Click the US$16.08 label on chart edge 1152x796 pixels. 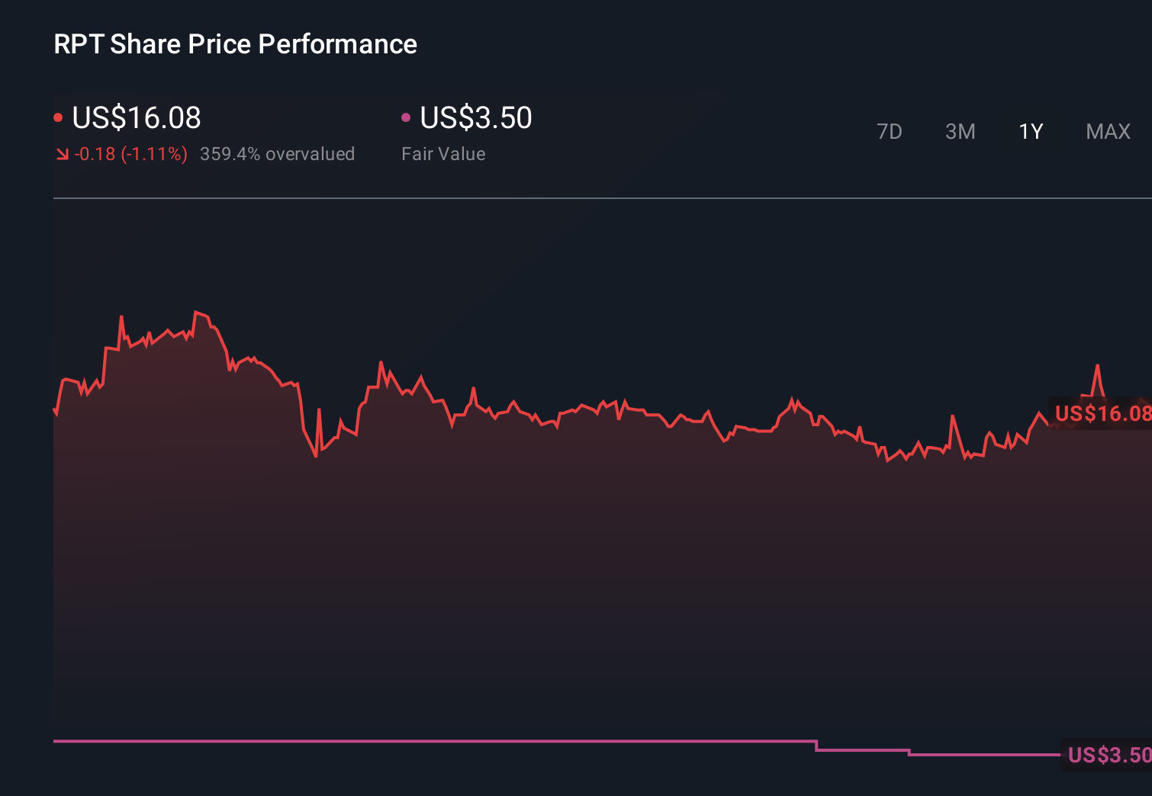[x=1102, y=413]
